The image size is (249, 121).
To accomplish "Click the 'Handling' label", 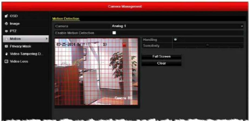I will 150,40.
